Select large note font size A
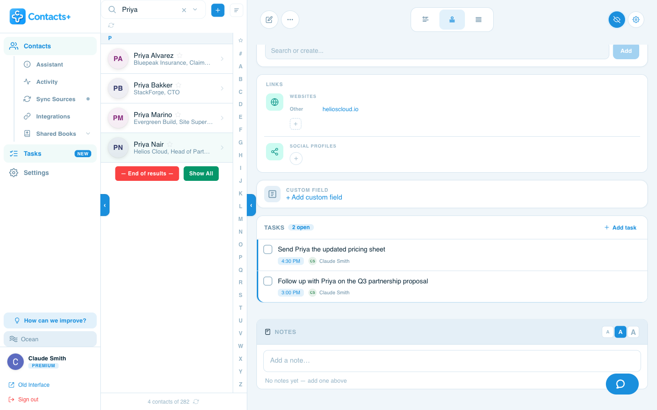 pyautogui.click(x=633, y=332)
